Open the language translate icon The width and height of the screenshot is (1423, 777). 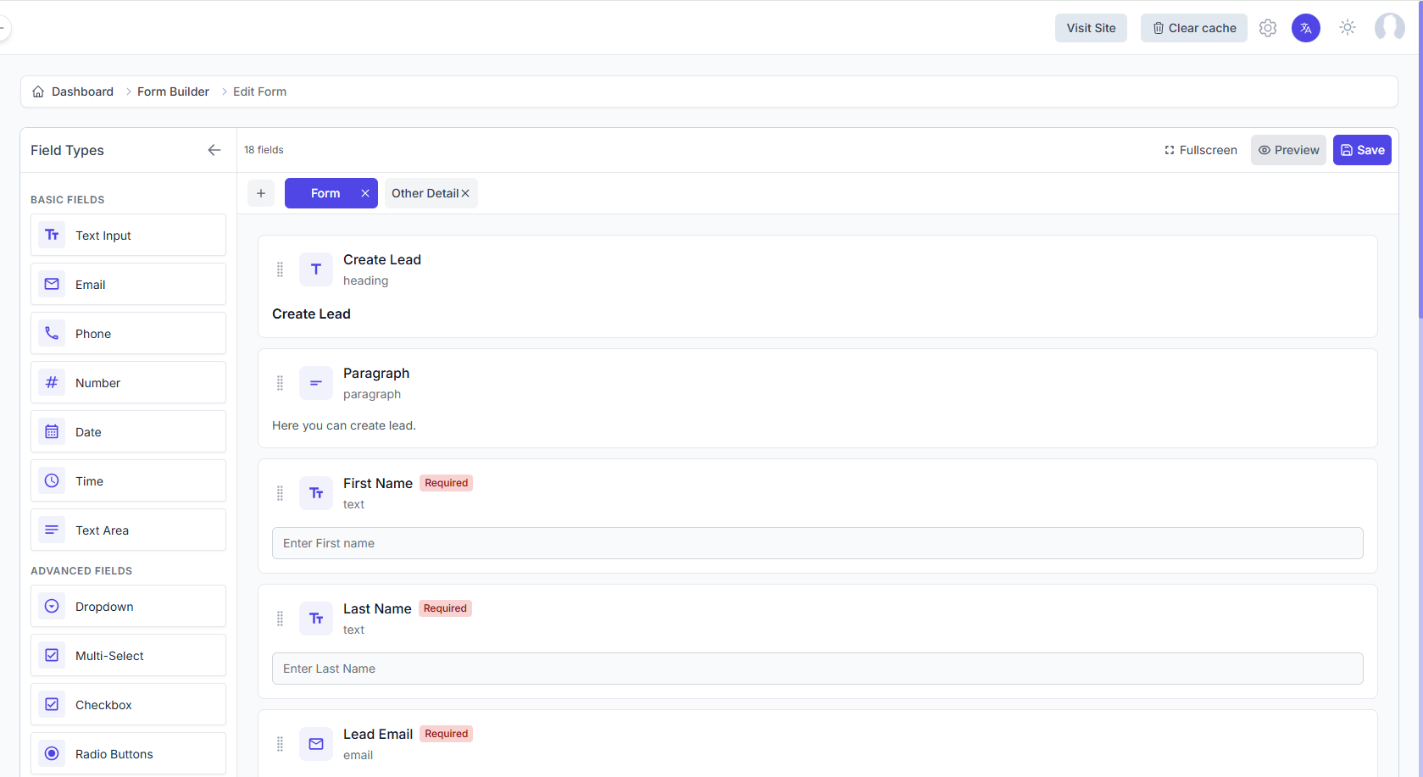(1305, 28)
